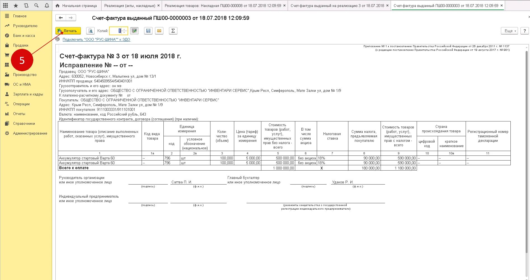
Task: Select the total without tax cell 1 000 000,00
Action: click(278, 168)
